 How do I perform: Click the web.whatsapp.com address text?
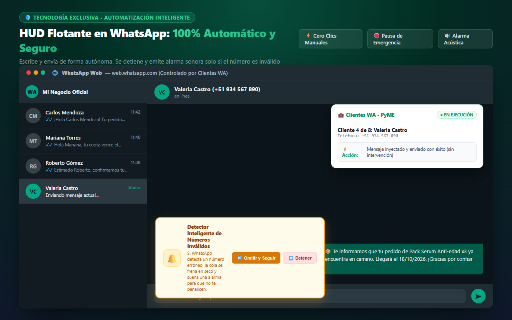pyautogui.click(x=134, y=73)
